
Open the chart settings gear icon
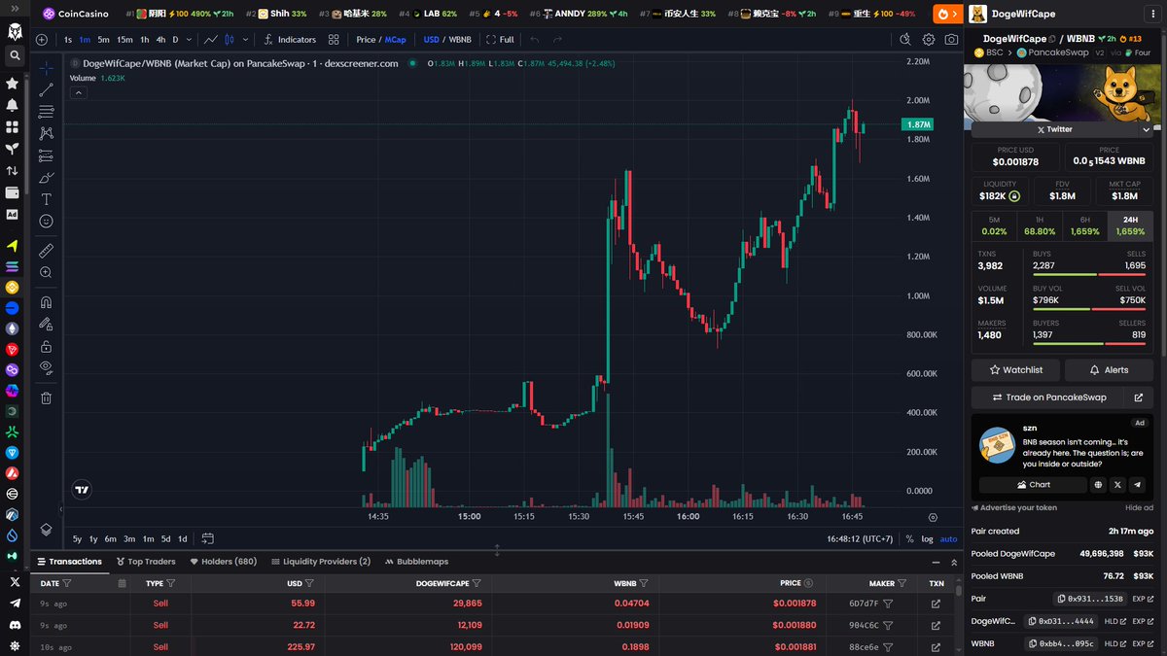coord(929,40)
